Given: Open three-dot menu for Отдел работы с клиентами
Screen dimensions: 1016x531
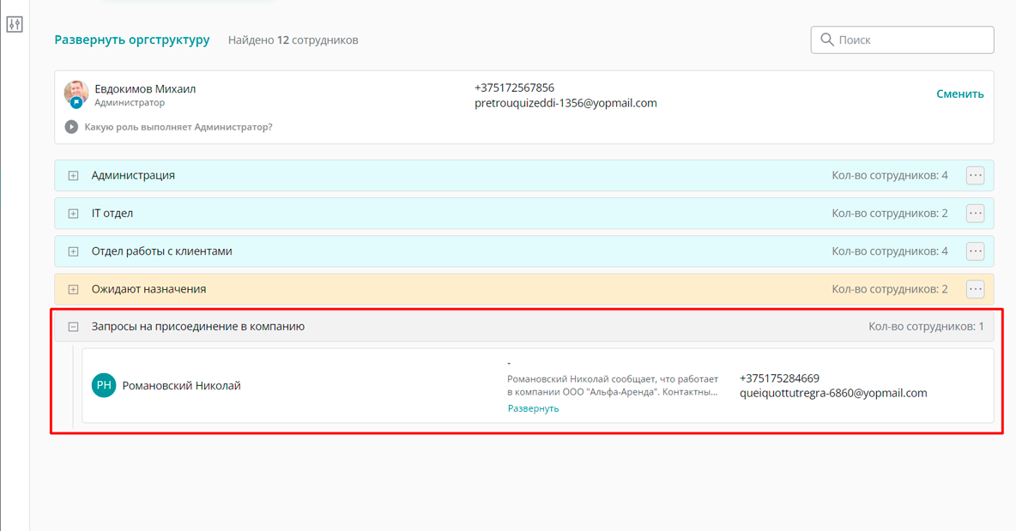Looking at the screenshot, I should (975, 251).
